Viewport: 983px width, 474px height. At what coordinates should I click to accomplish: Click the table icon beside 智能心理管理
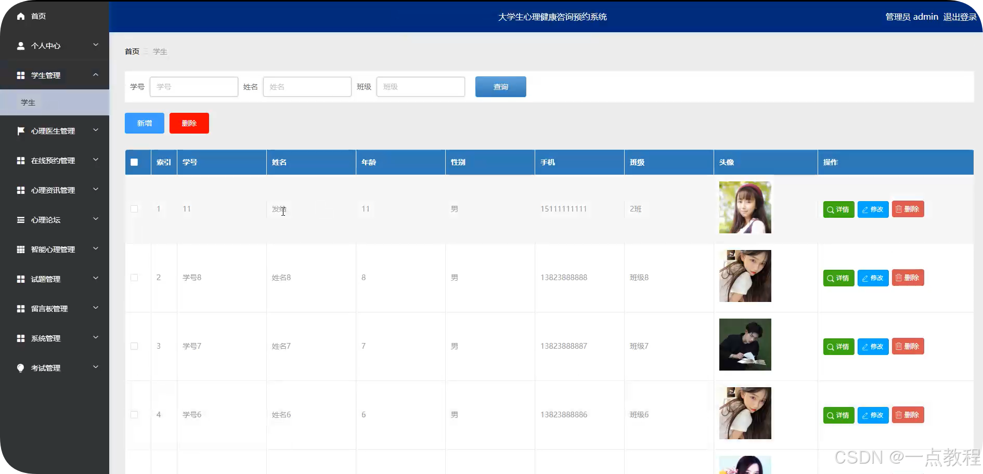point(21,249)
